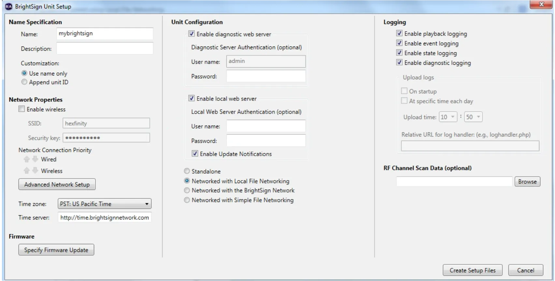Screen dimensions: 555x281
Task: Toggle 'Enable local web server' checkbox
Action: click(x=192, y=98)
